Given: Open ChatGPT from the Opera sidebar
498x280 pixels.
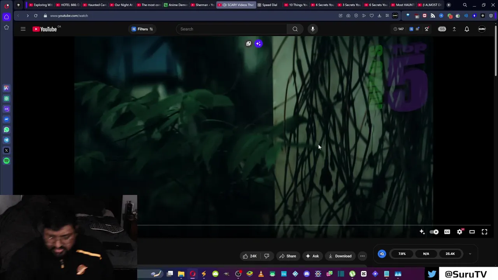Looking at the screenshot, I should 6,99.
